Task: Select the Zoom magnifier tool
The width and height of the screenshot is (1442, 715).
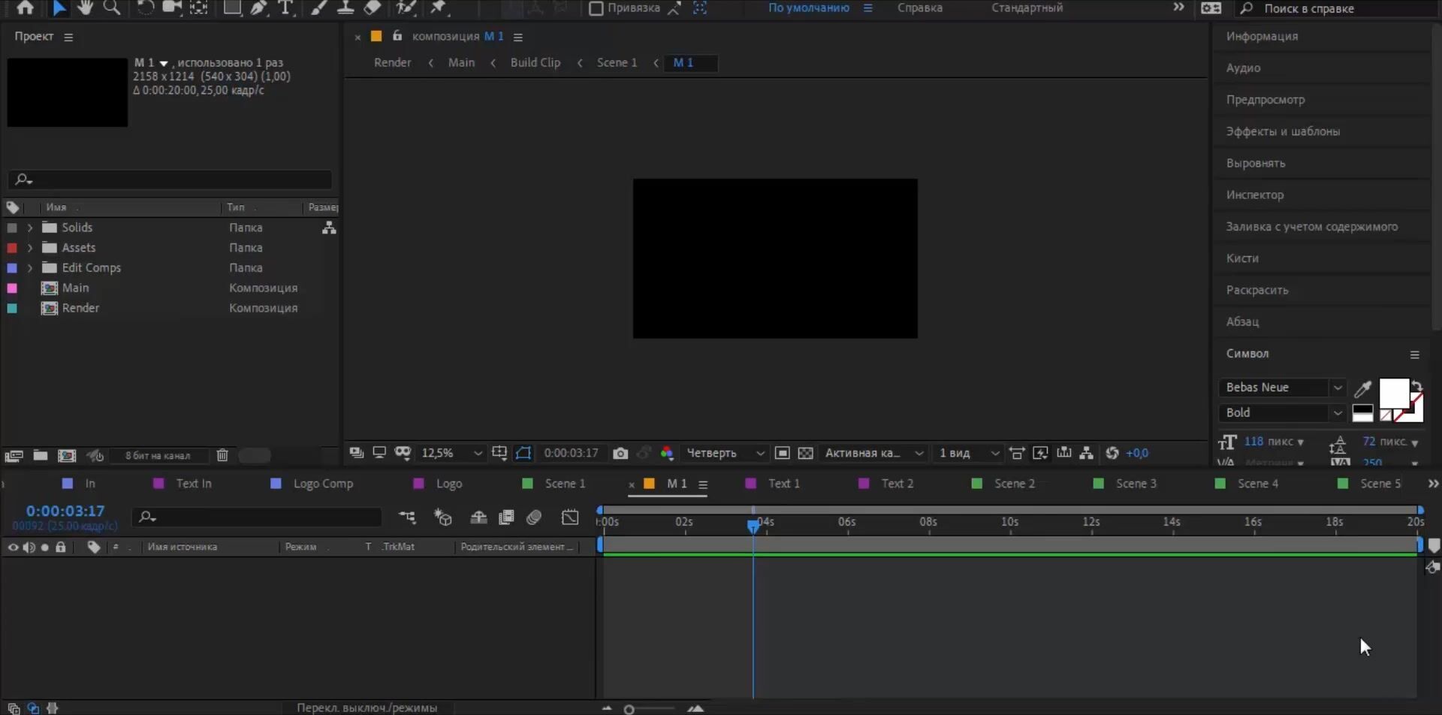Action: [112, 8]
